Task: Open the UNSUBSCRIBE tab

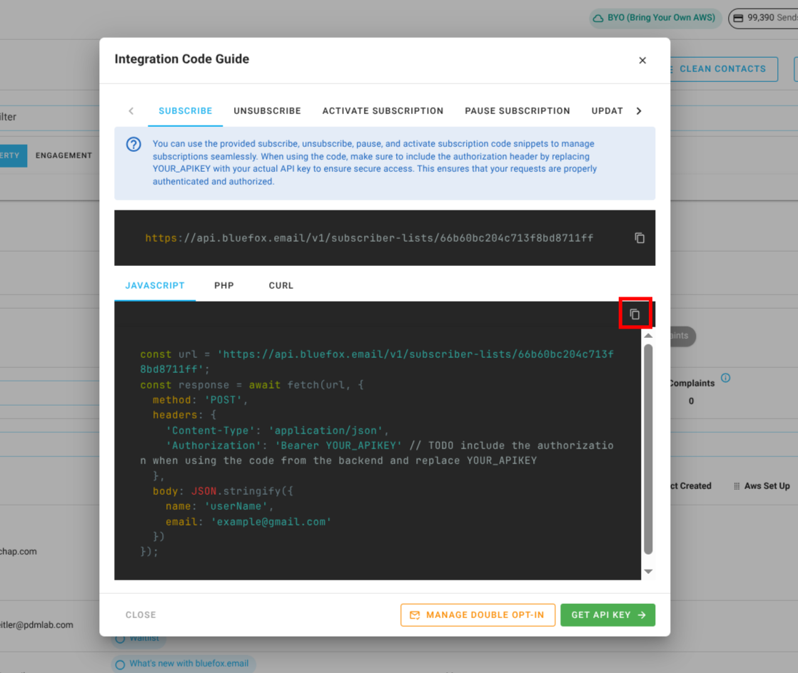Action: click(267, 111)
